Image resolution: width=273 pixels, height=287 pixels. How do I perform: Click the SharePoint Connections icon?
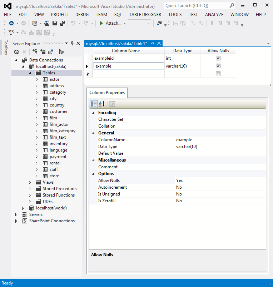[25, 221]
